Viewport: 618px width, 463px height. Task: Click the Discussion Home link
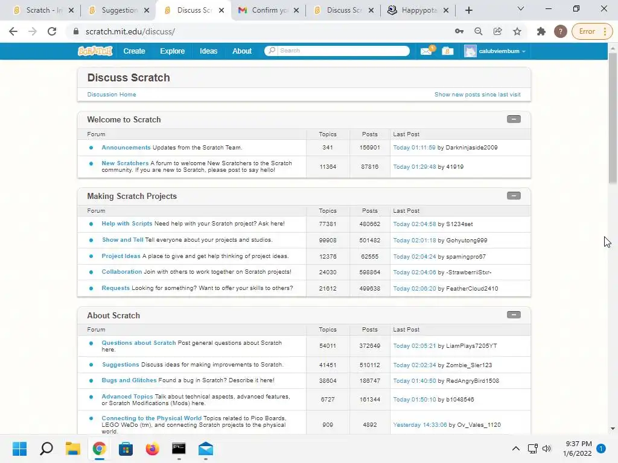pos(112,95)
